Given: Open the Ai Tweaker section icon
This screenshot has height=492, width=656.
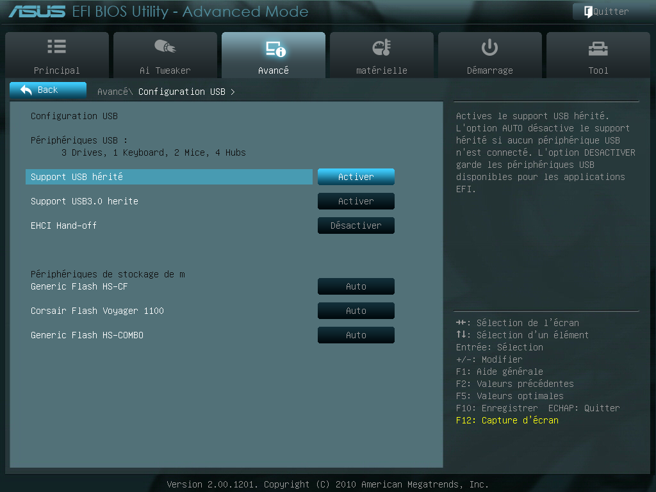Looking at the screenshot, I should [165, 46].
